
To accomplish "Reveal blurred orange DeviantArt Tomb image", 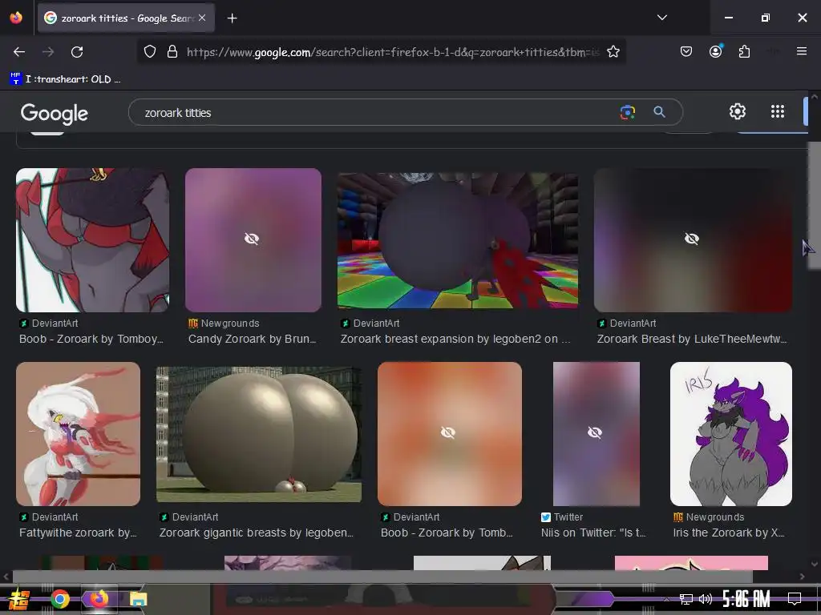I will (x=449, y=433).
